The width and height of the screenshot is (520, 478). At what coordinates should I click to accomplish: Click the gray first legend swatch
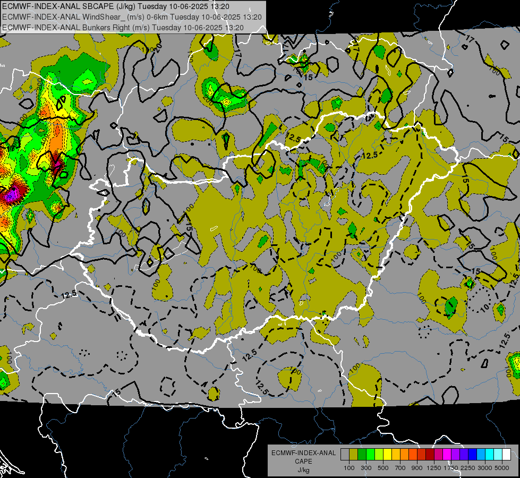click(x=345, y=454)
